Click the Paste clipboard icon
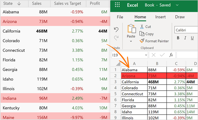 131,29
